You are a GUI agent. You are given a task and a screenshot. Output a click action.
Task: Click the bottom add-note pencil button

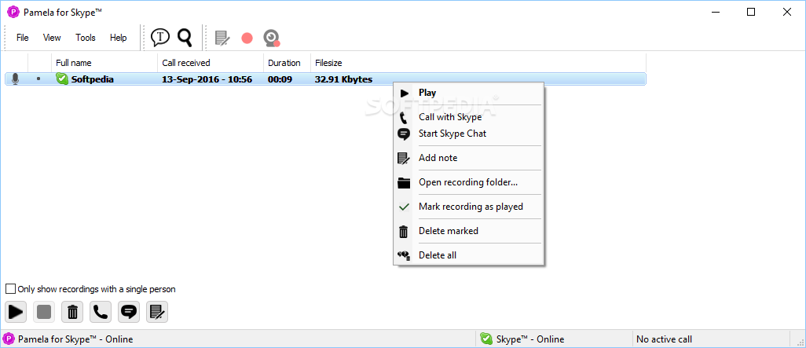tap(157, 312)
